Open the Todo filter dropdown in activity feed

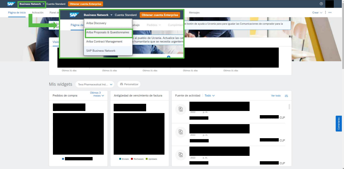pos(210,96)
